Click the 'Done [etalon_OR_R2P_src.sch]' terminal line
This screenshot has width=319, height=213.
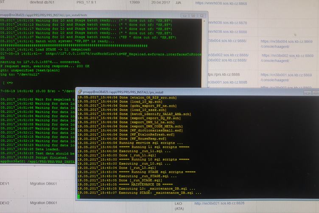coord(127,97)
